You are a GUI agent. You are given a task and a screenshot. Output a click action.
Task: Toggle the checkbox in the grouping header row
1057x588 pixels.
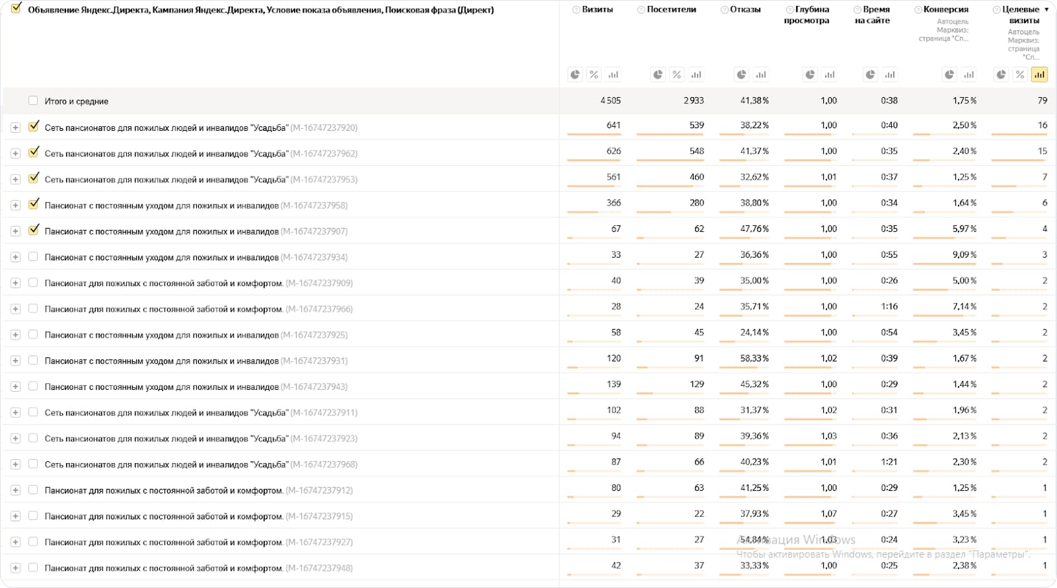click(x=17, y=9)
